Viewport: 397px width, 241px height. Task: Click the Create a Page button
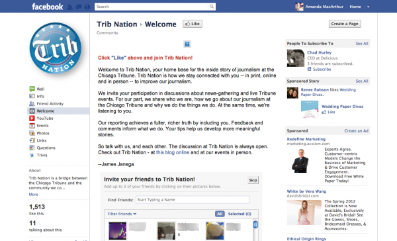[345, 24]
